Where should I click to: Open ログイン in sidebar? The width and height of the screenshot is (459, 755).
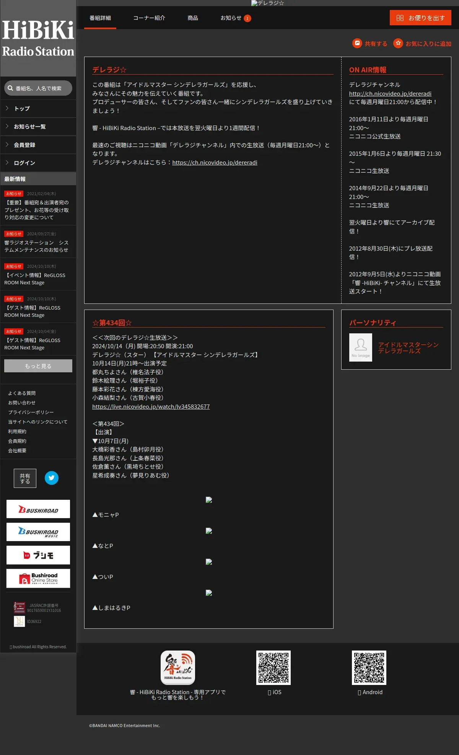[38, 163]
